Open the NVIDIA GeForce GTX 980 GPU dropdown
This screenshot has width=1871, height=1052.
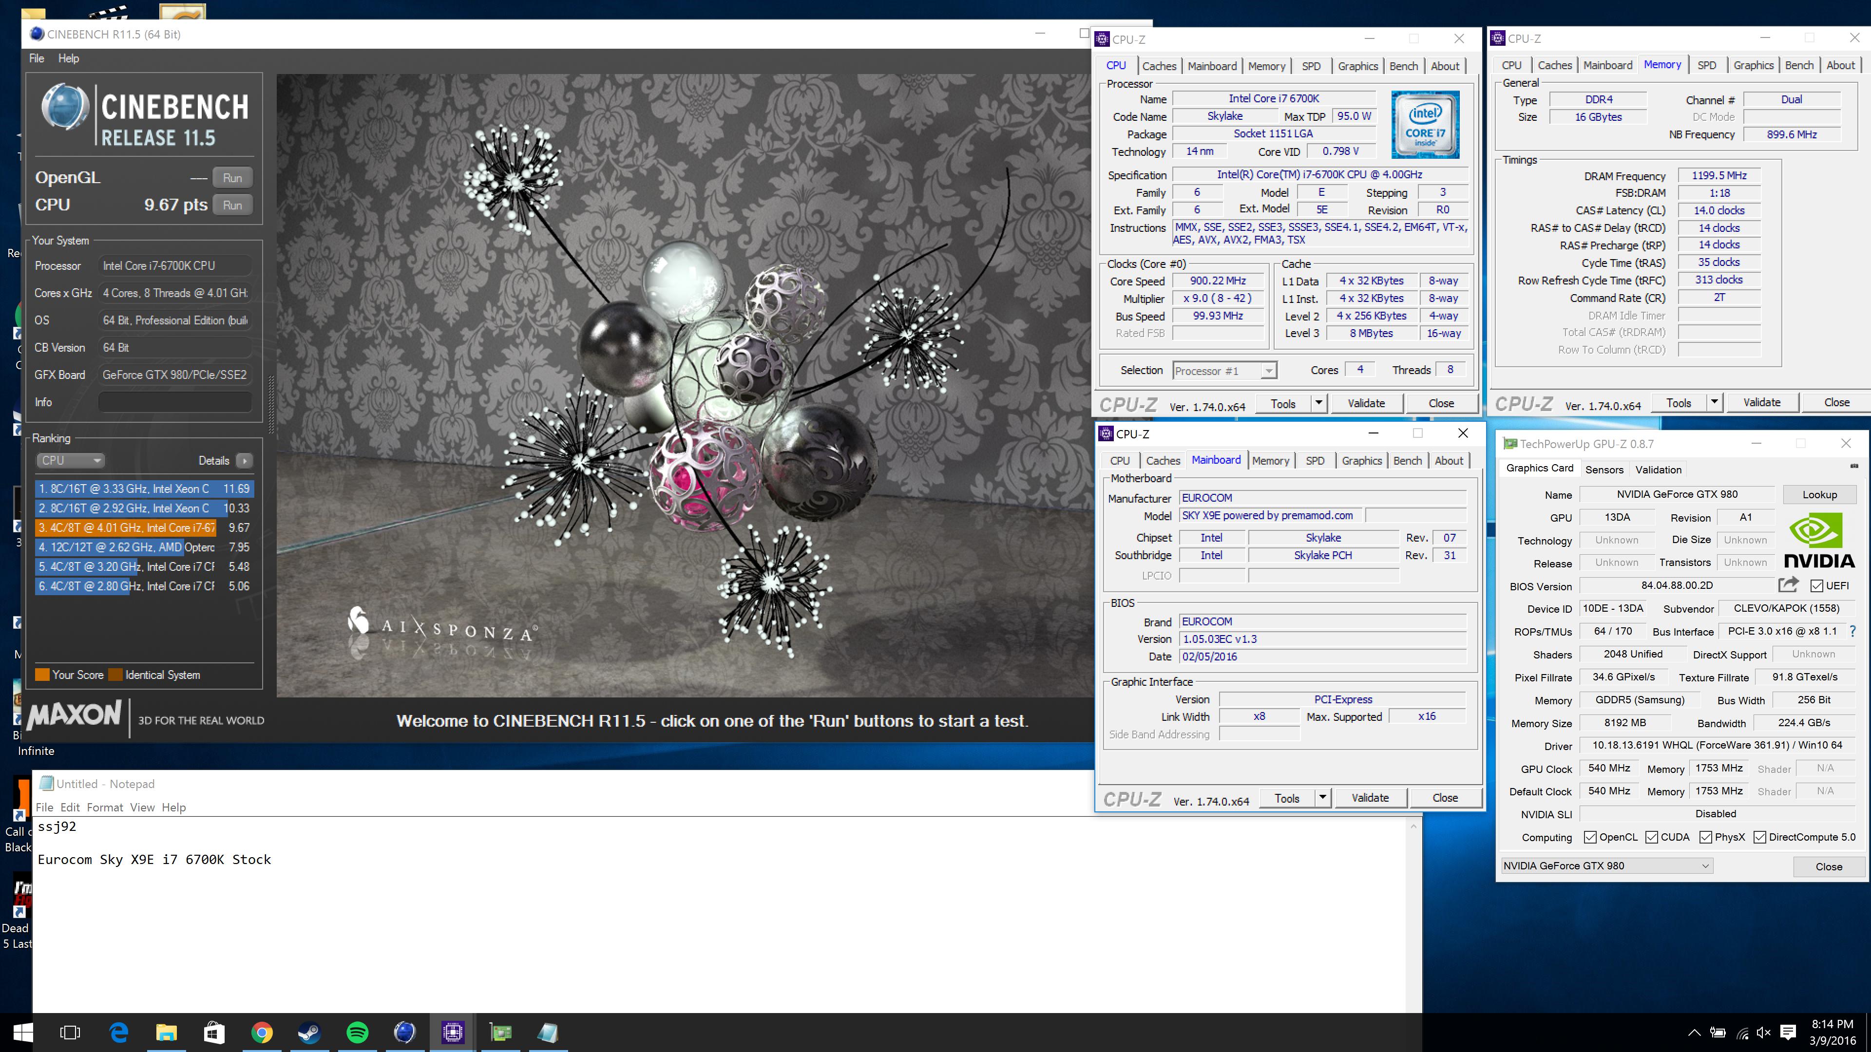[x=1606, y=865]
